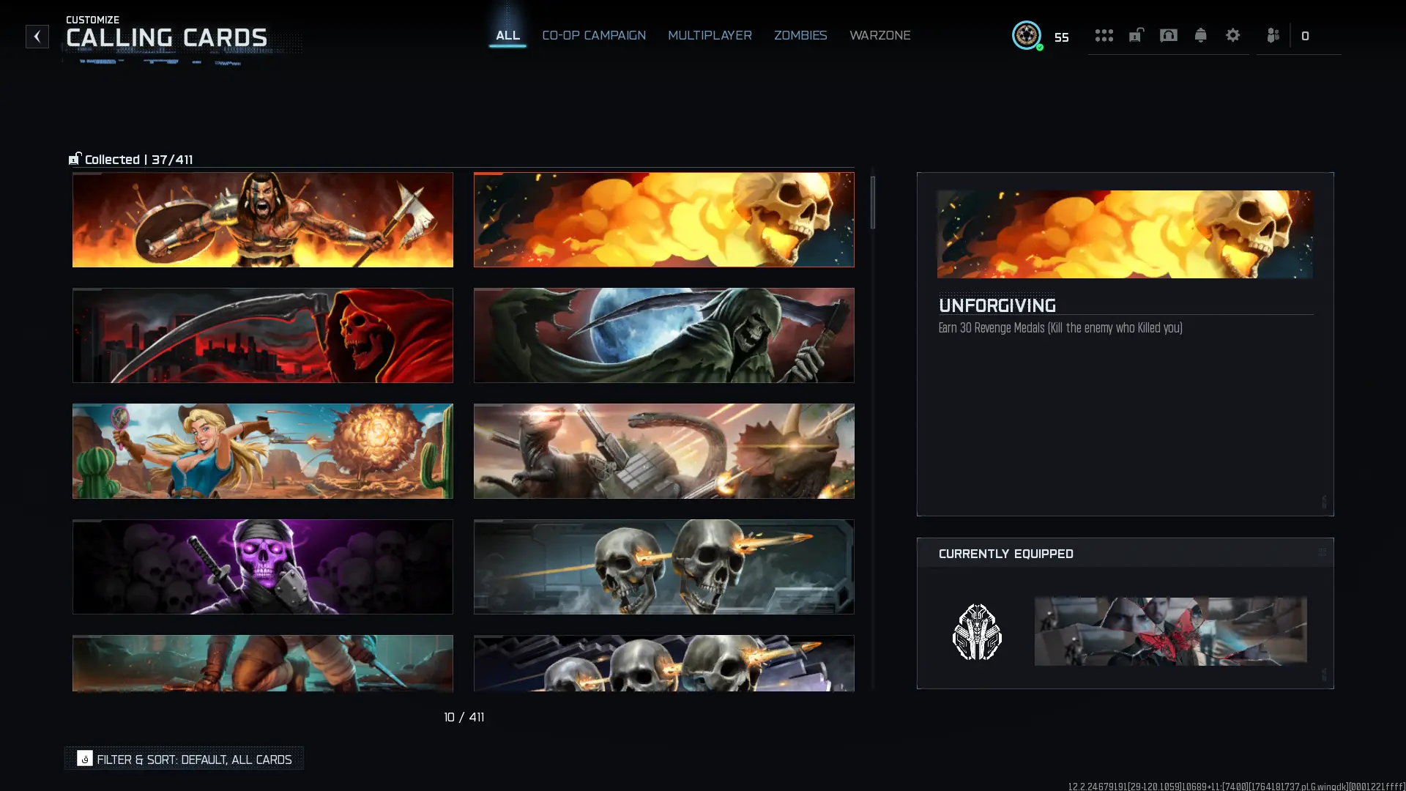Click the player emblem next to level 55
The image size is (1406, 791).
pos(1027,35)
